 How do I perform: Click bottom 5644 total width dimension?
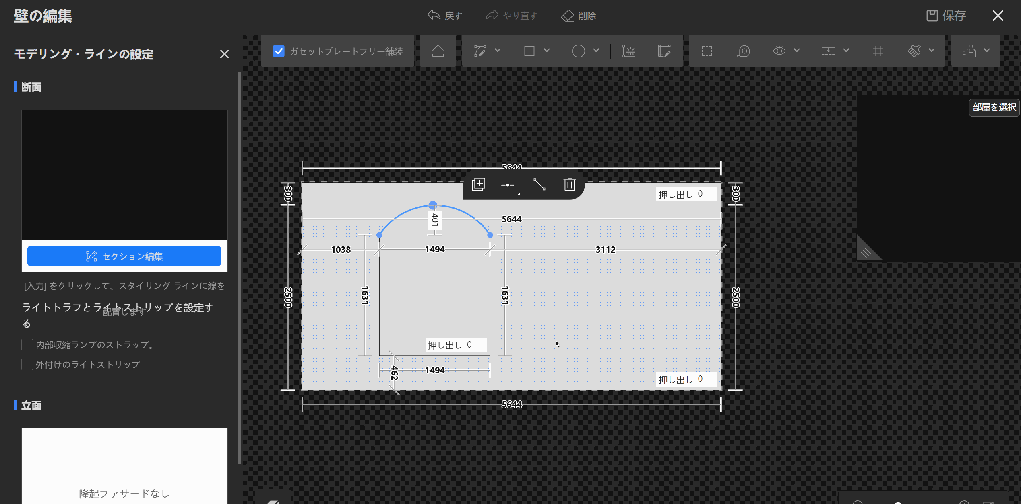click(512, 404)
